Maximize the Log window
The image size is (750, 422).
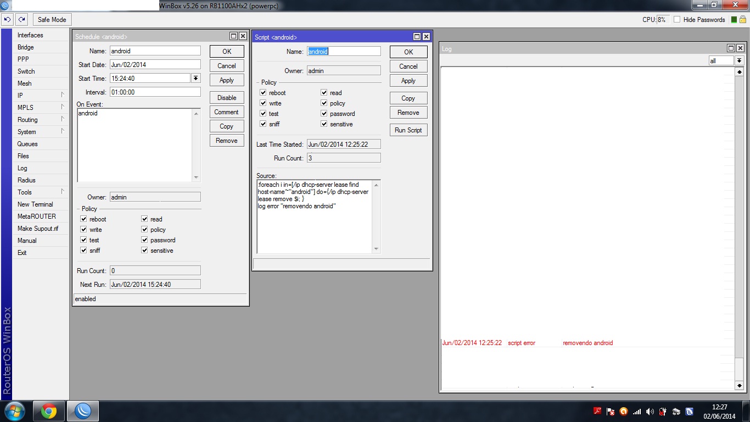731,48
